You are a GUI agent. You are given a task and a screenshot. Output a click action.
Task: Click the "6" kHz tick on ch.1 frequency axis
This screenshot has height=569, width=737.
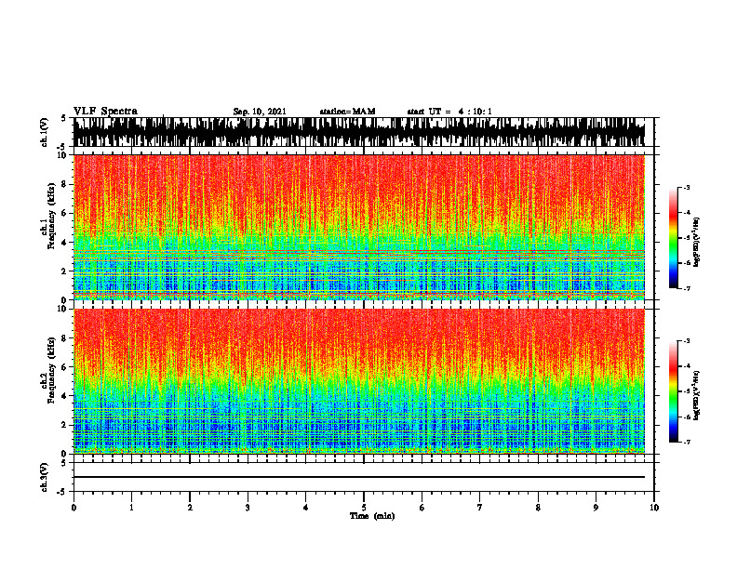click(65, 213)
